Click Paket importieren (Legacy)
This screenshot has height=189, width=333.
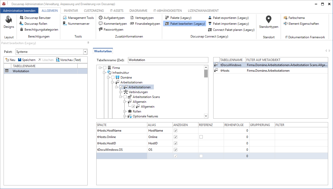[x=228, y=24]
